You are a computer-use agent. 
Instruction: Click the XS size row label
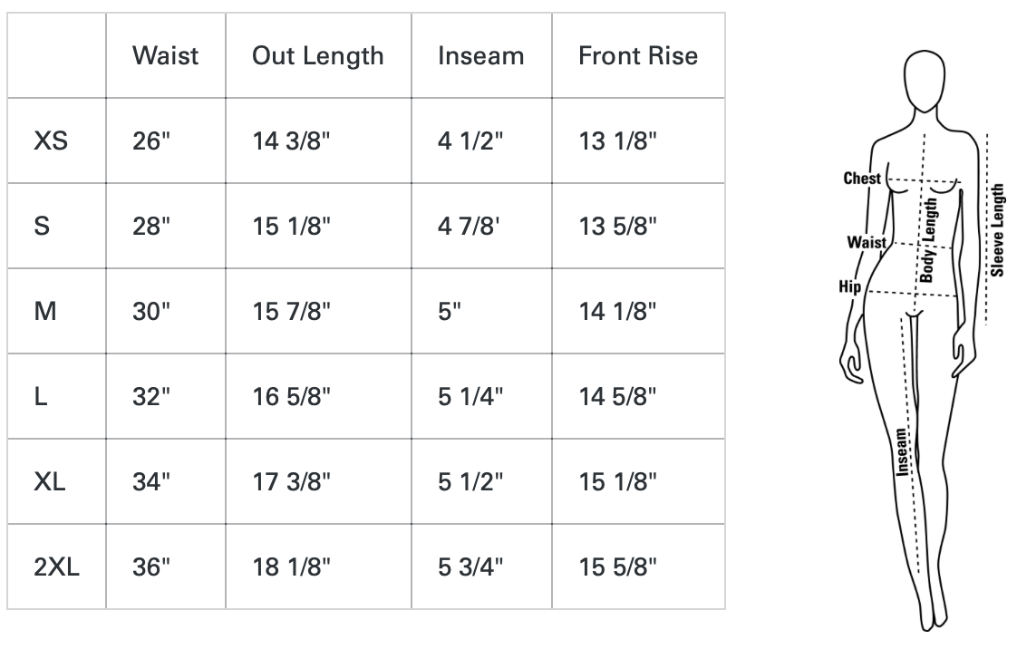coord(51,140)
